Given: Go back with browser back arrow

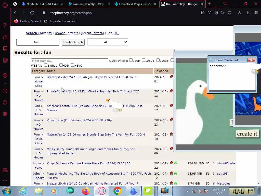Looking at the screenshot, I should click(15, 13).
